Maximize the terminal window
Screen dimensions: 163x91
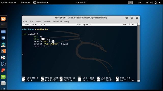pos(132,18)
